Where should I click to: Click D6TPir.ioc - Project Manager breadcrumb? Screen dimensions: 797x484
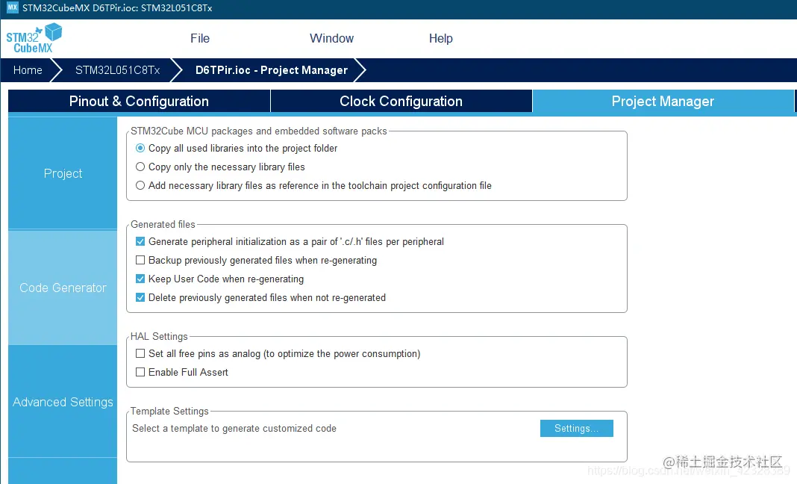pyautogui.click(x=272, y=70)
